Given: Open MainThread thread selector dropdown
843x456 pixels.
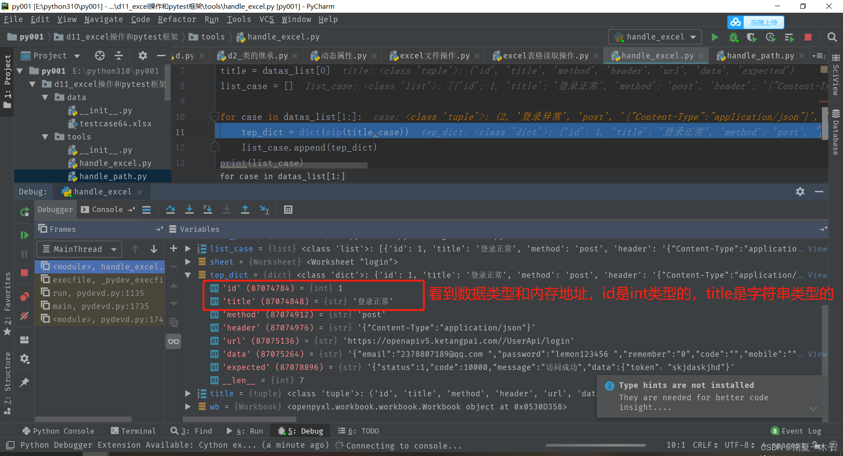Looking at the screenshot, I should coord(79,249).
